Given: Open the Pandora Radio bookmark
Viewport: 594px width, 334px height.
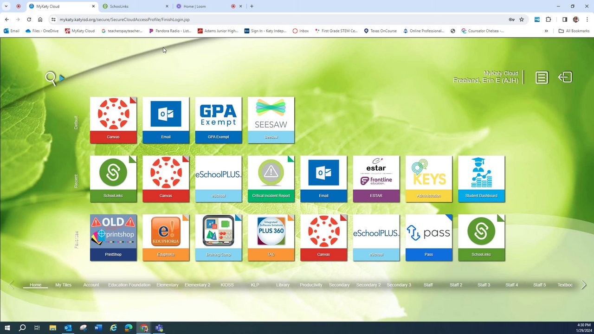Looking at the screenshot, I should pyautogui.click(x=170, y=31).
